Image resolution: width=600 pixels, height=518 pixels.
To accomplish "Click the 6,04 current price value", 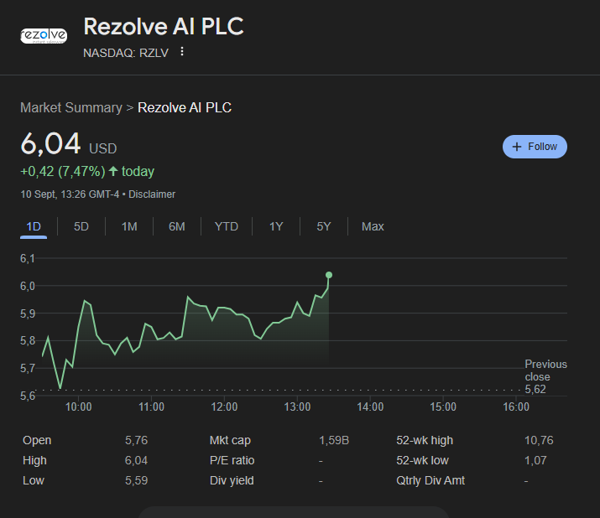I will (x=50, y=143).
